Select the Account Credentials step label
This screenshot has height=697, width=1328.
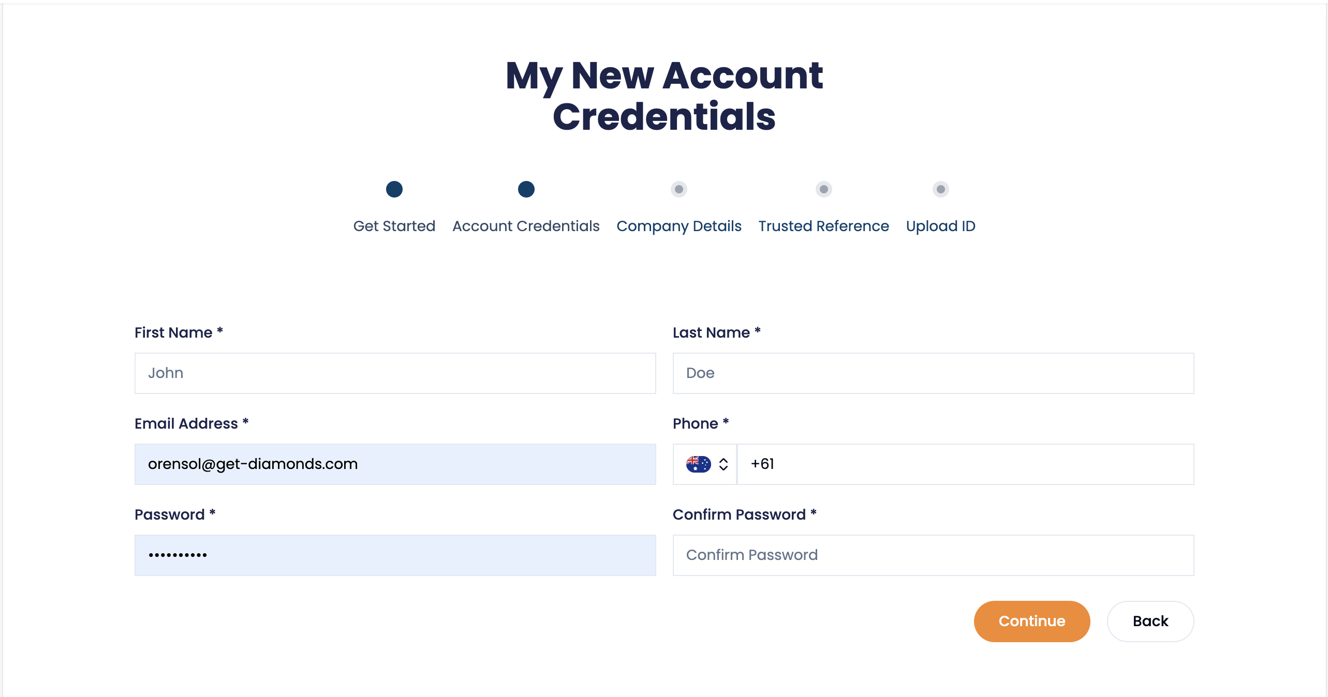526,226
